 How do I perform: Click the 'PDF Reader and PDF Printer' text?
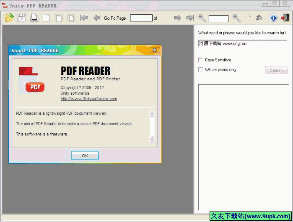(91, 79)
